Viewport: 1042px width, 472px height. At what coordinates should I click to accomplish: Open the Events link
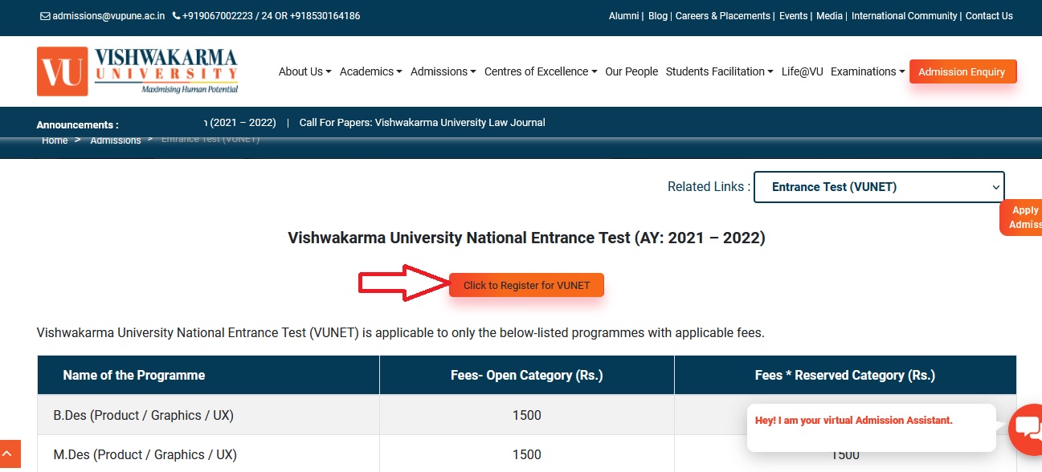pyautogui.click(x=794, y=16)
